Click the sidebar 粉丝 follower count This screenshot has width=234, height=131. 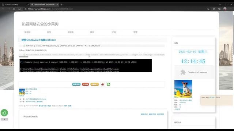tap(180, 105)
